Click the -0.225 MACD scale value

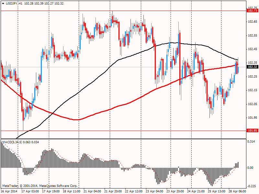coord(252,186)
